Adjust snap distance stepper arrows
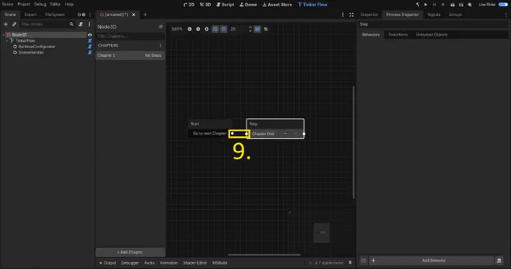The image size is (511, 269). pos(250,29)
